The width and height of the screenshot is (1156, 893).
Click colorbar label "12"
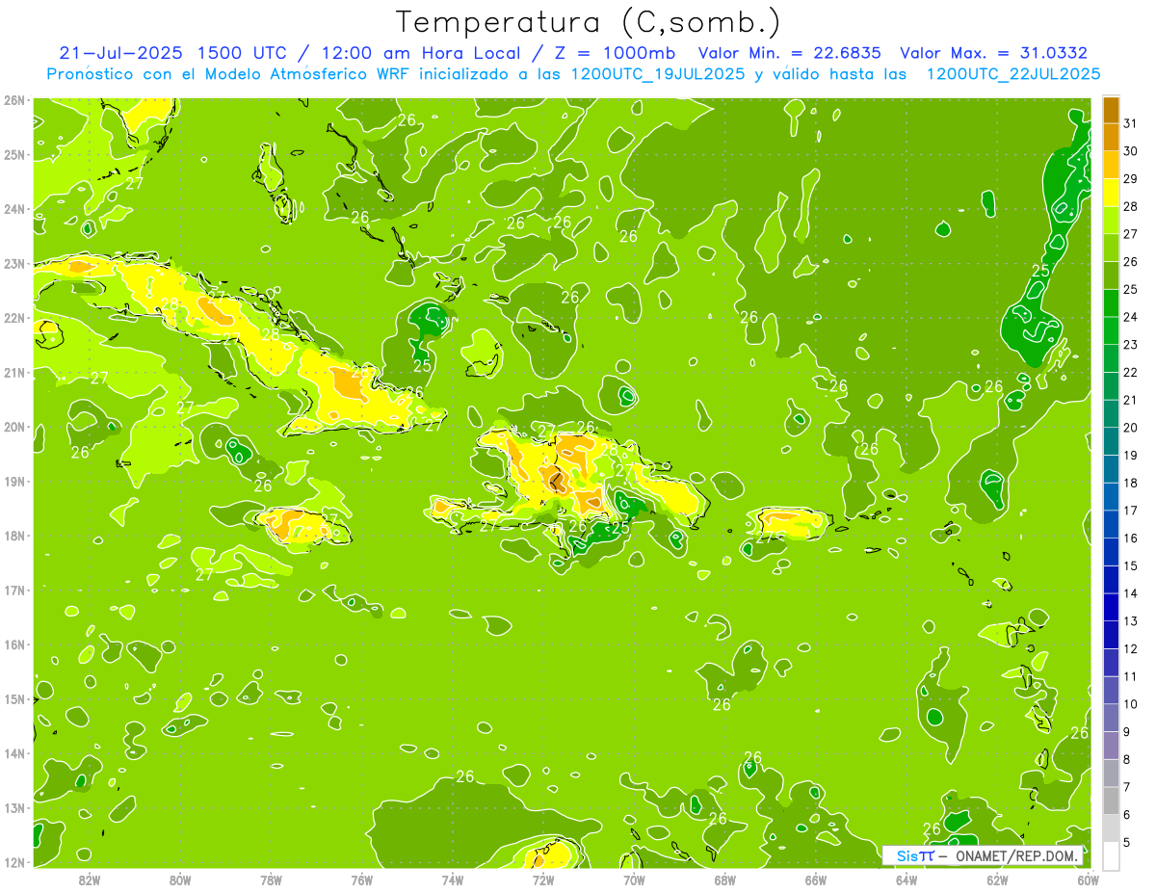point(1130,648)
